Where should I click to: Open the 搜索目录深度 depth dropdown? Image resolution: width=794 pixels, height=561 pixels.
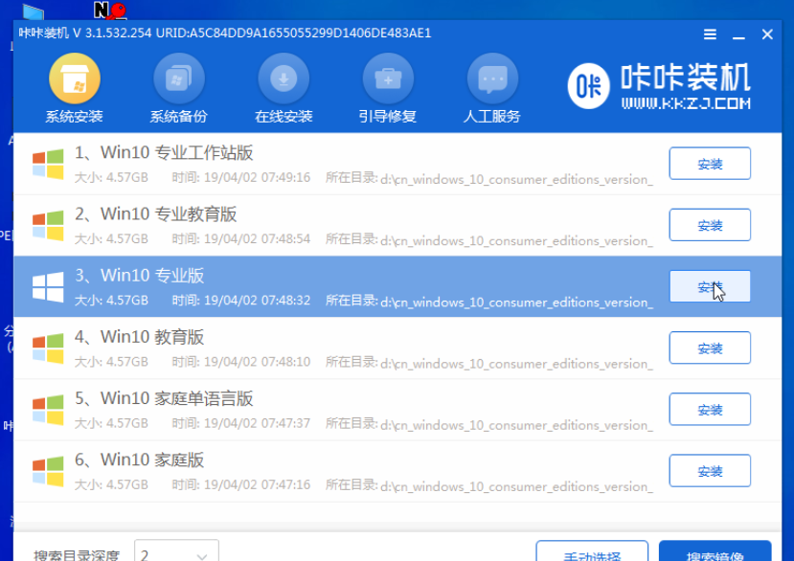176,551
